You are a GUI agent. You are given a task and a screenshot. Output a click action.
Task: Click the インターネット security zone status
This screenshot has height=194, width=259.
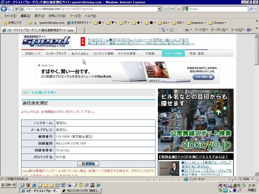(195, 179)
